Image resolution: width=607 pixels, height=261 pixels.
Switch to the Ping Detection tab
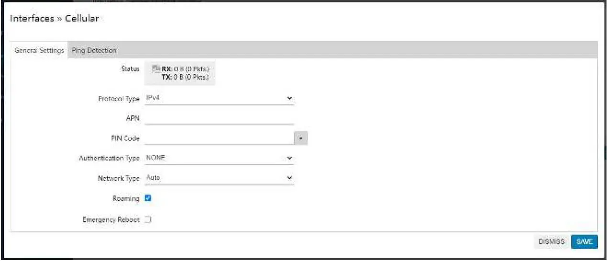point(94,50)
